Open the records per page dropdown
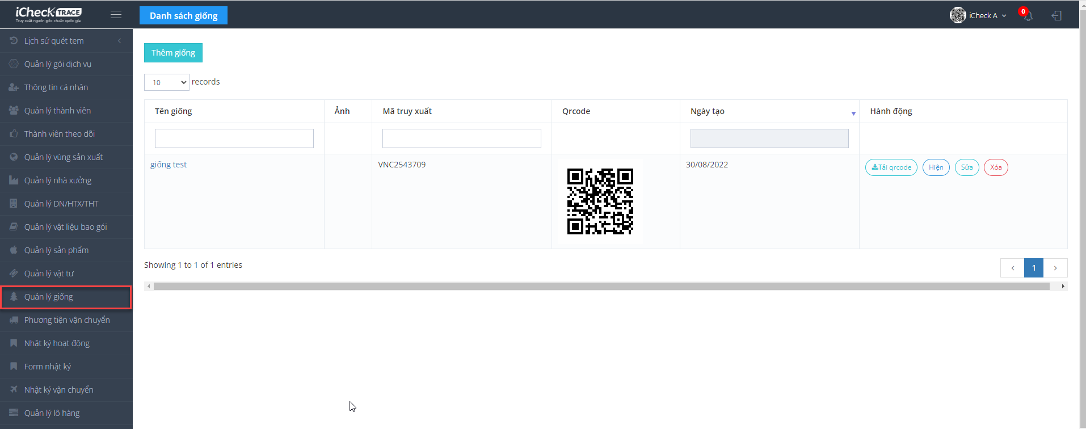Viewport: 1086px width, 429px height. 166,82
